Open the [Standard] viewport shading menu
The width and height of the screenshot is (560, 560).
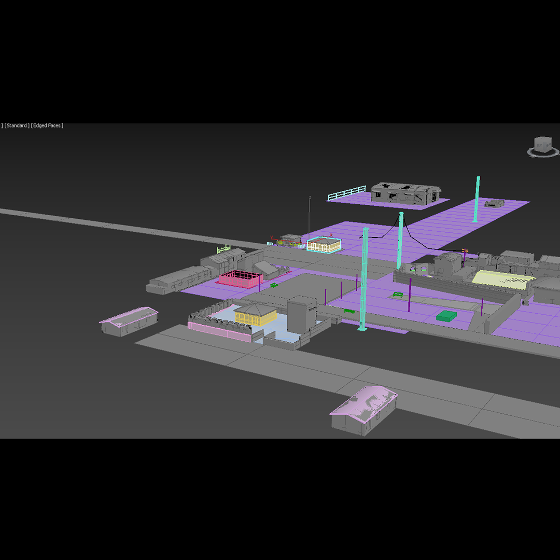[17, 126]
